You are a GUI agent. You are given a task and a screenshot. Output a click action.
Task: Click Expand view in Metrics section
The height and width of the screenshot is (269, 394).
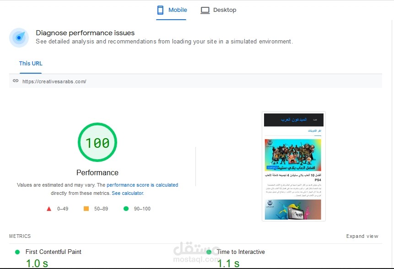pyautogui.click(x=362, y=236)
